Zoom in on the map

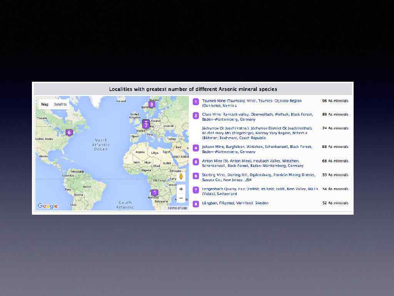tap(181, 189)
